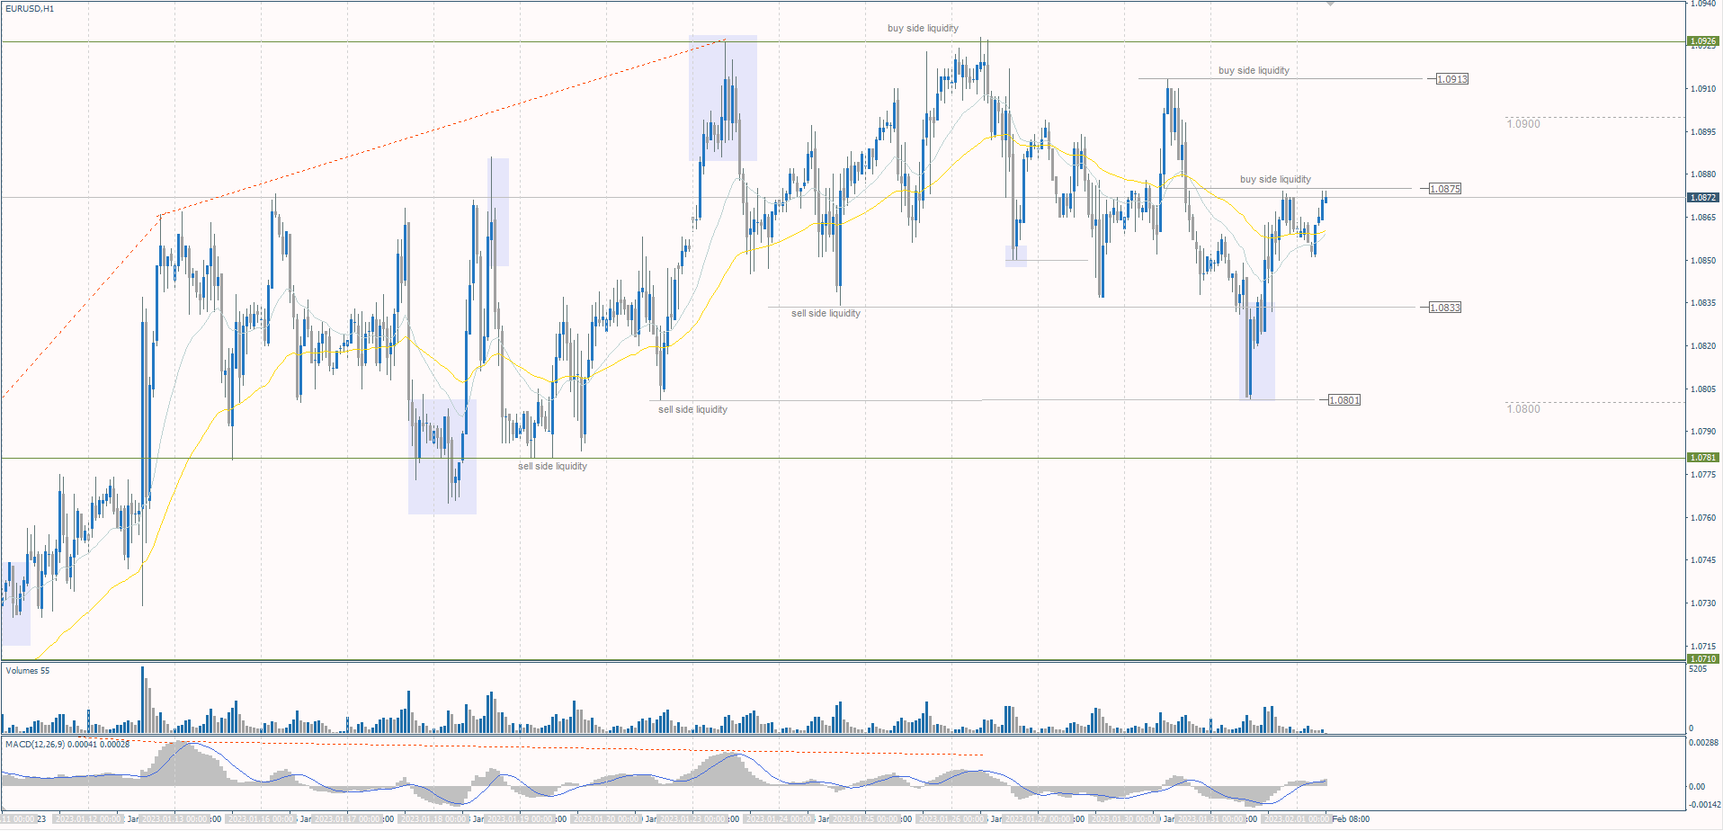Click the Feb 08:00 time axis label
The width and height of the screenshot is (1723, 831).
1351,819
